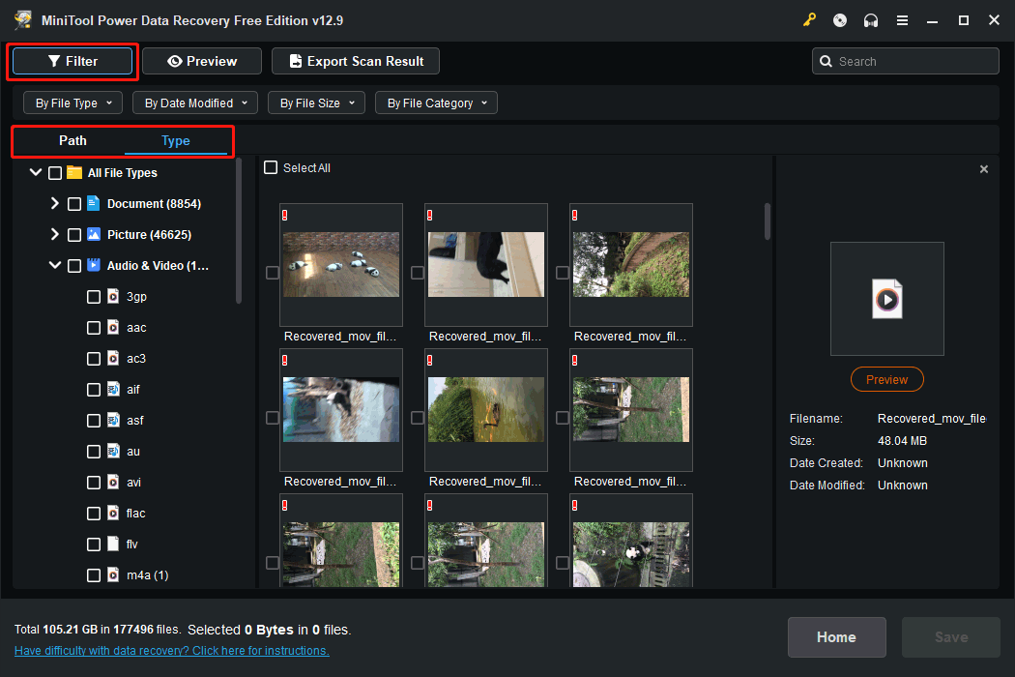Click the Filter button
This screenshot has height=677, width=1015.
72,62
